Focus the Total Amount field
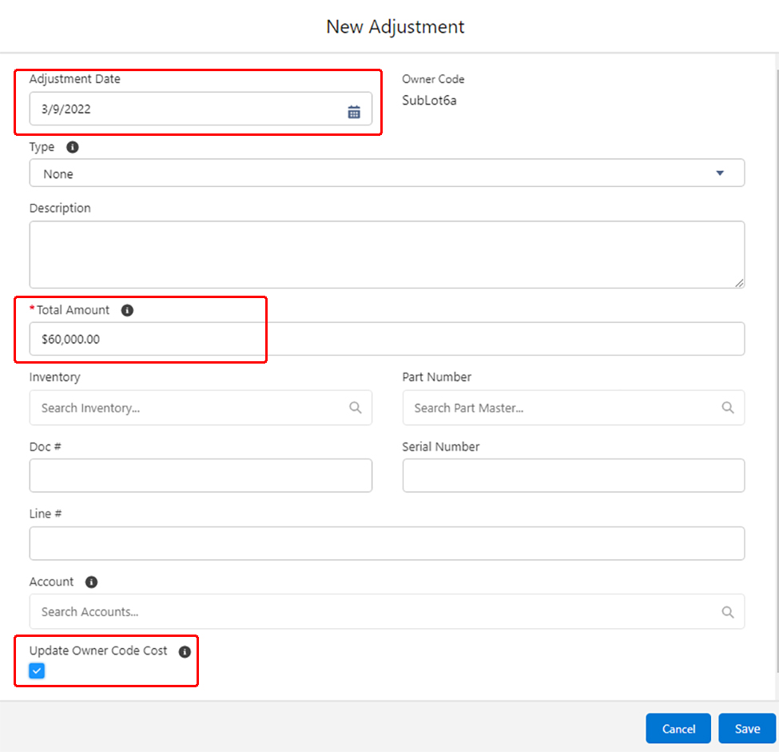Screen dimensions: 779x752 pos(387,339)
